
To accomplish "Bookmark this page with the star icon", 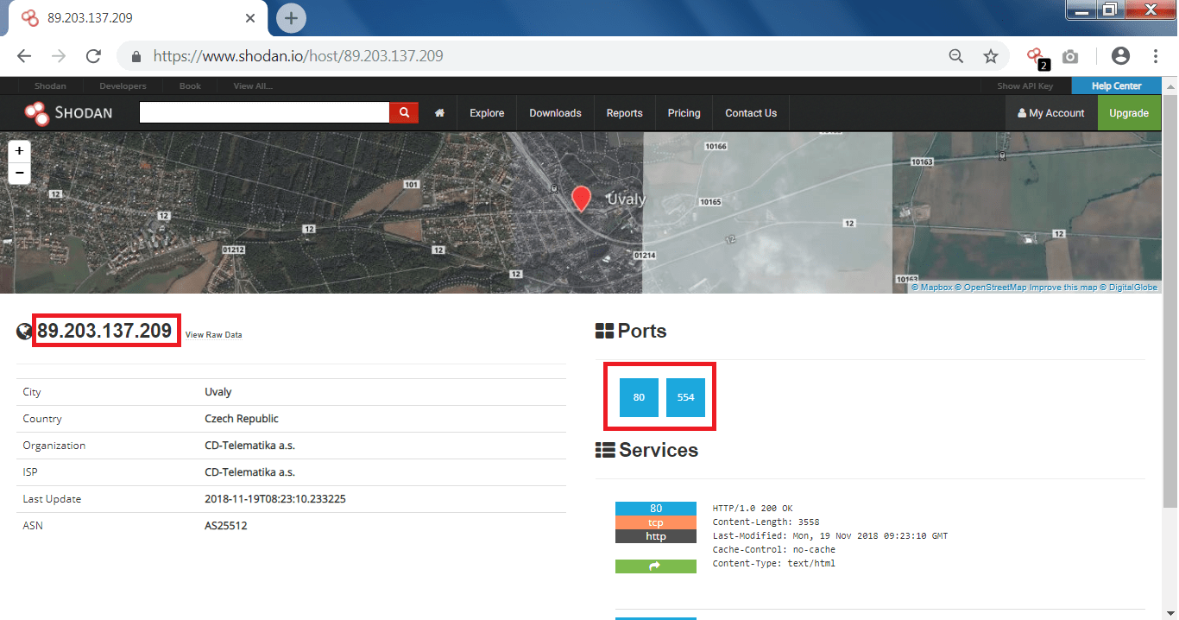I will pos(991,56).
